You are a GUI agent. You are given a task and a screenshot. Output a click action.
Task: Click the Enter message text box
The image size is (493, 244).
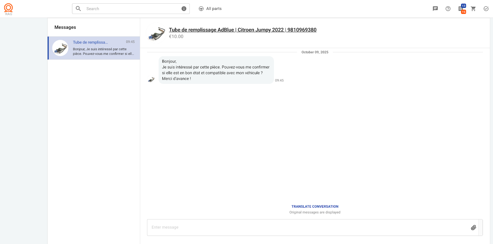pyautogui.click(x=308, y=227)
